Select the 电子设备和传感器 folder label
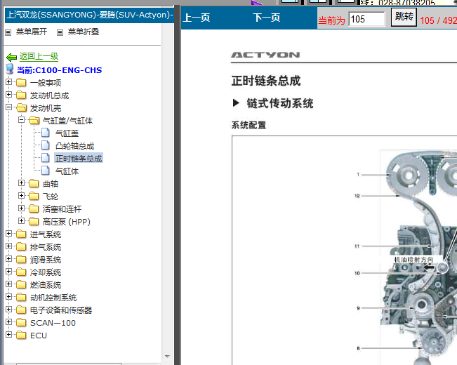Screen dimensions: 457x365 tap(61, 310)
